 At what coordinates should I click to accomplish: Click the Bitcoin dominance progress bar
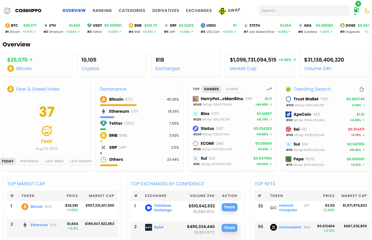[x=118, y=105]
